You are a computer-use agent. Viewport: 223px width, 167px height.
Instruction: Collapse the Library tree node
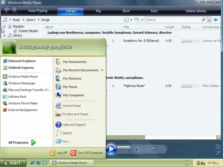[x=4, y=35]
